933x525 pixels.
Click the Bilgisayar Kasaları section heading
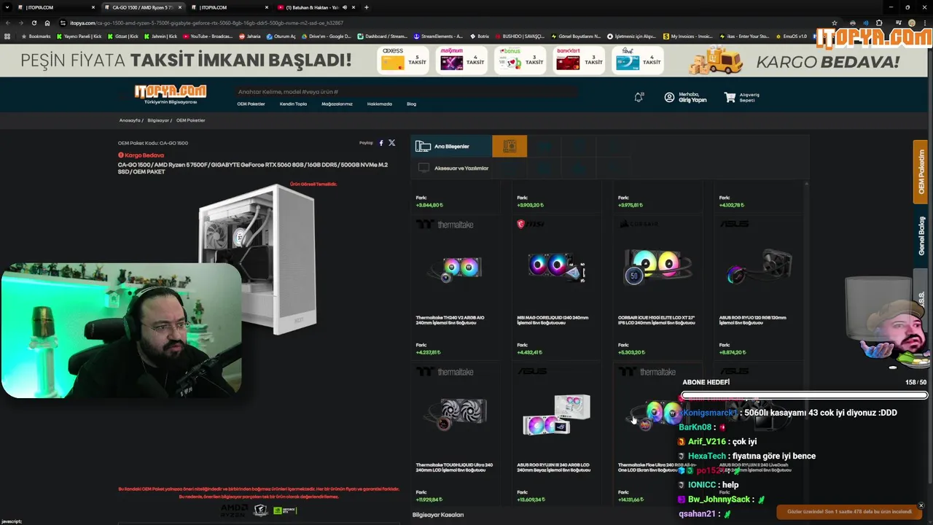pos(438,515)
